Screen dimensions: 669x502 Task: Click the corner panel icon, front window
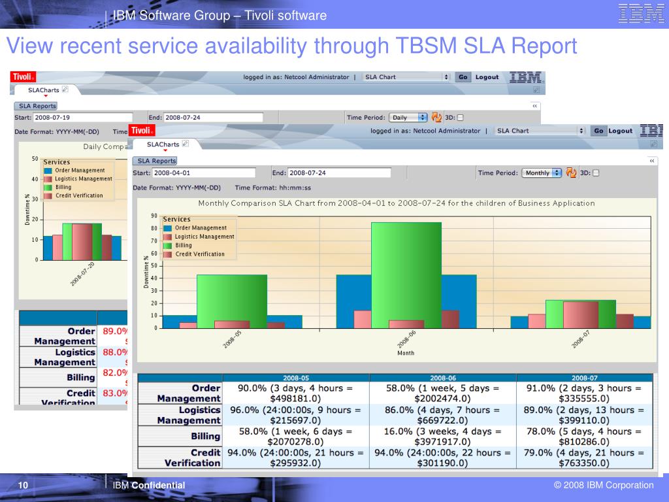coord(653,144)
